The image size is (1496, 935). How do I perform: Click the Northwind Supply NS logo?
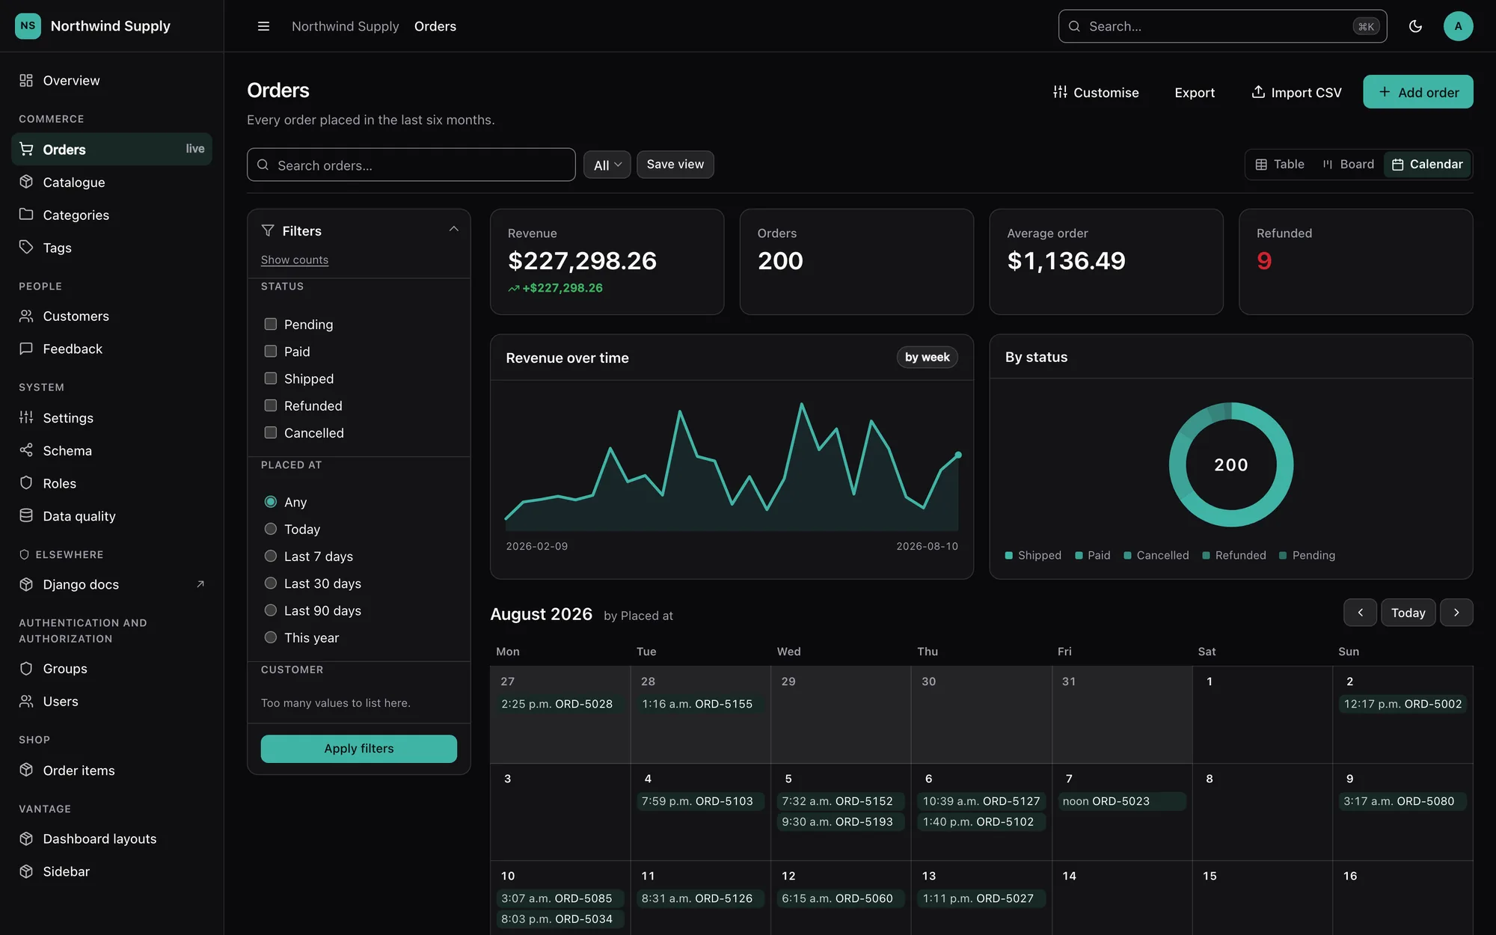coord(28,25)
